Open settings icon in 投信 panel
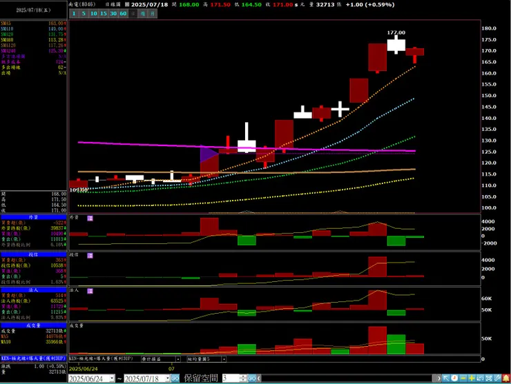Screen dimensions: 511x384 (90, 256)
